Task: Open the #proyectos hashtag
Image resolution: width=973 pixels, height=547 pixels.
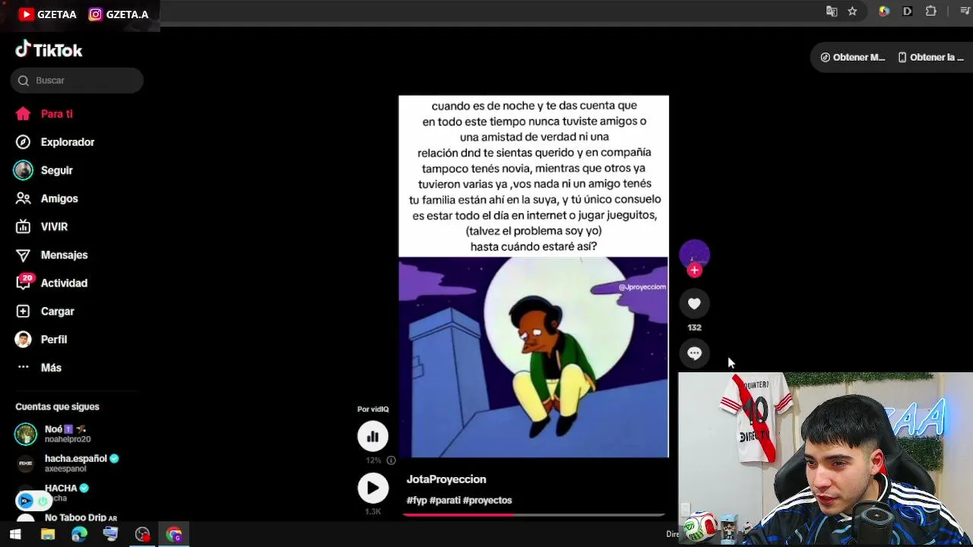Action: coord(487,501)
